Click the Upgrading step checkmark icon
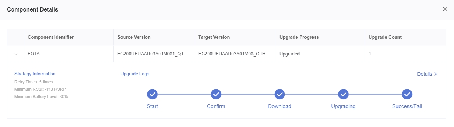The image size is (454, 127). (343, 94)
